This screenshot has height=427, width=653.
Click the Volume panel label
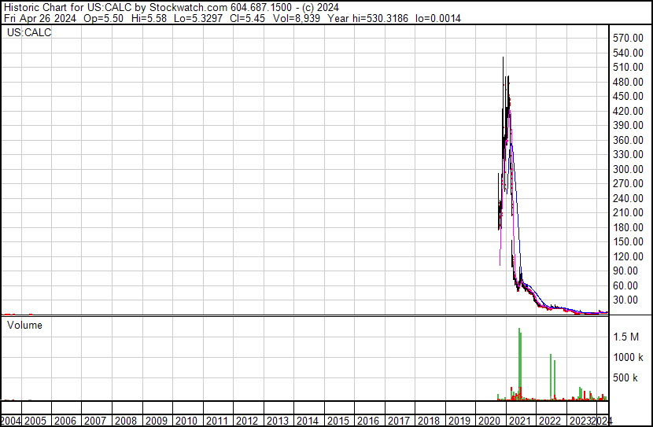coord(25,325)
